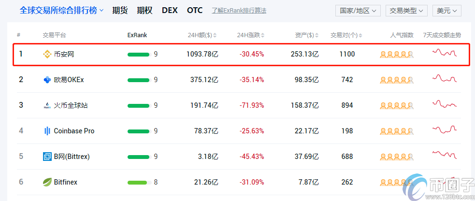Viewport: 475px width, 201px height.
Task: Switch to the 期货 tab
Action: (120, 10)
